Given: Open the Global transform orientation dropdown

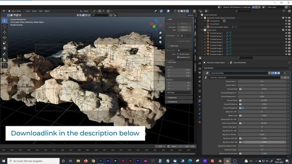Looking at the screenshot, I should pos(85,11).
